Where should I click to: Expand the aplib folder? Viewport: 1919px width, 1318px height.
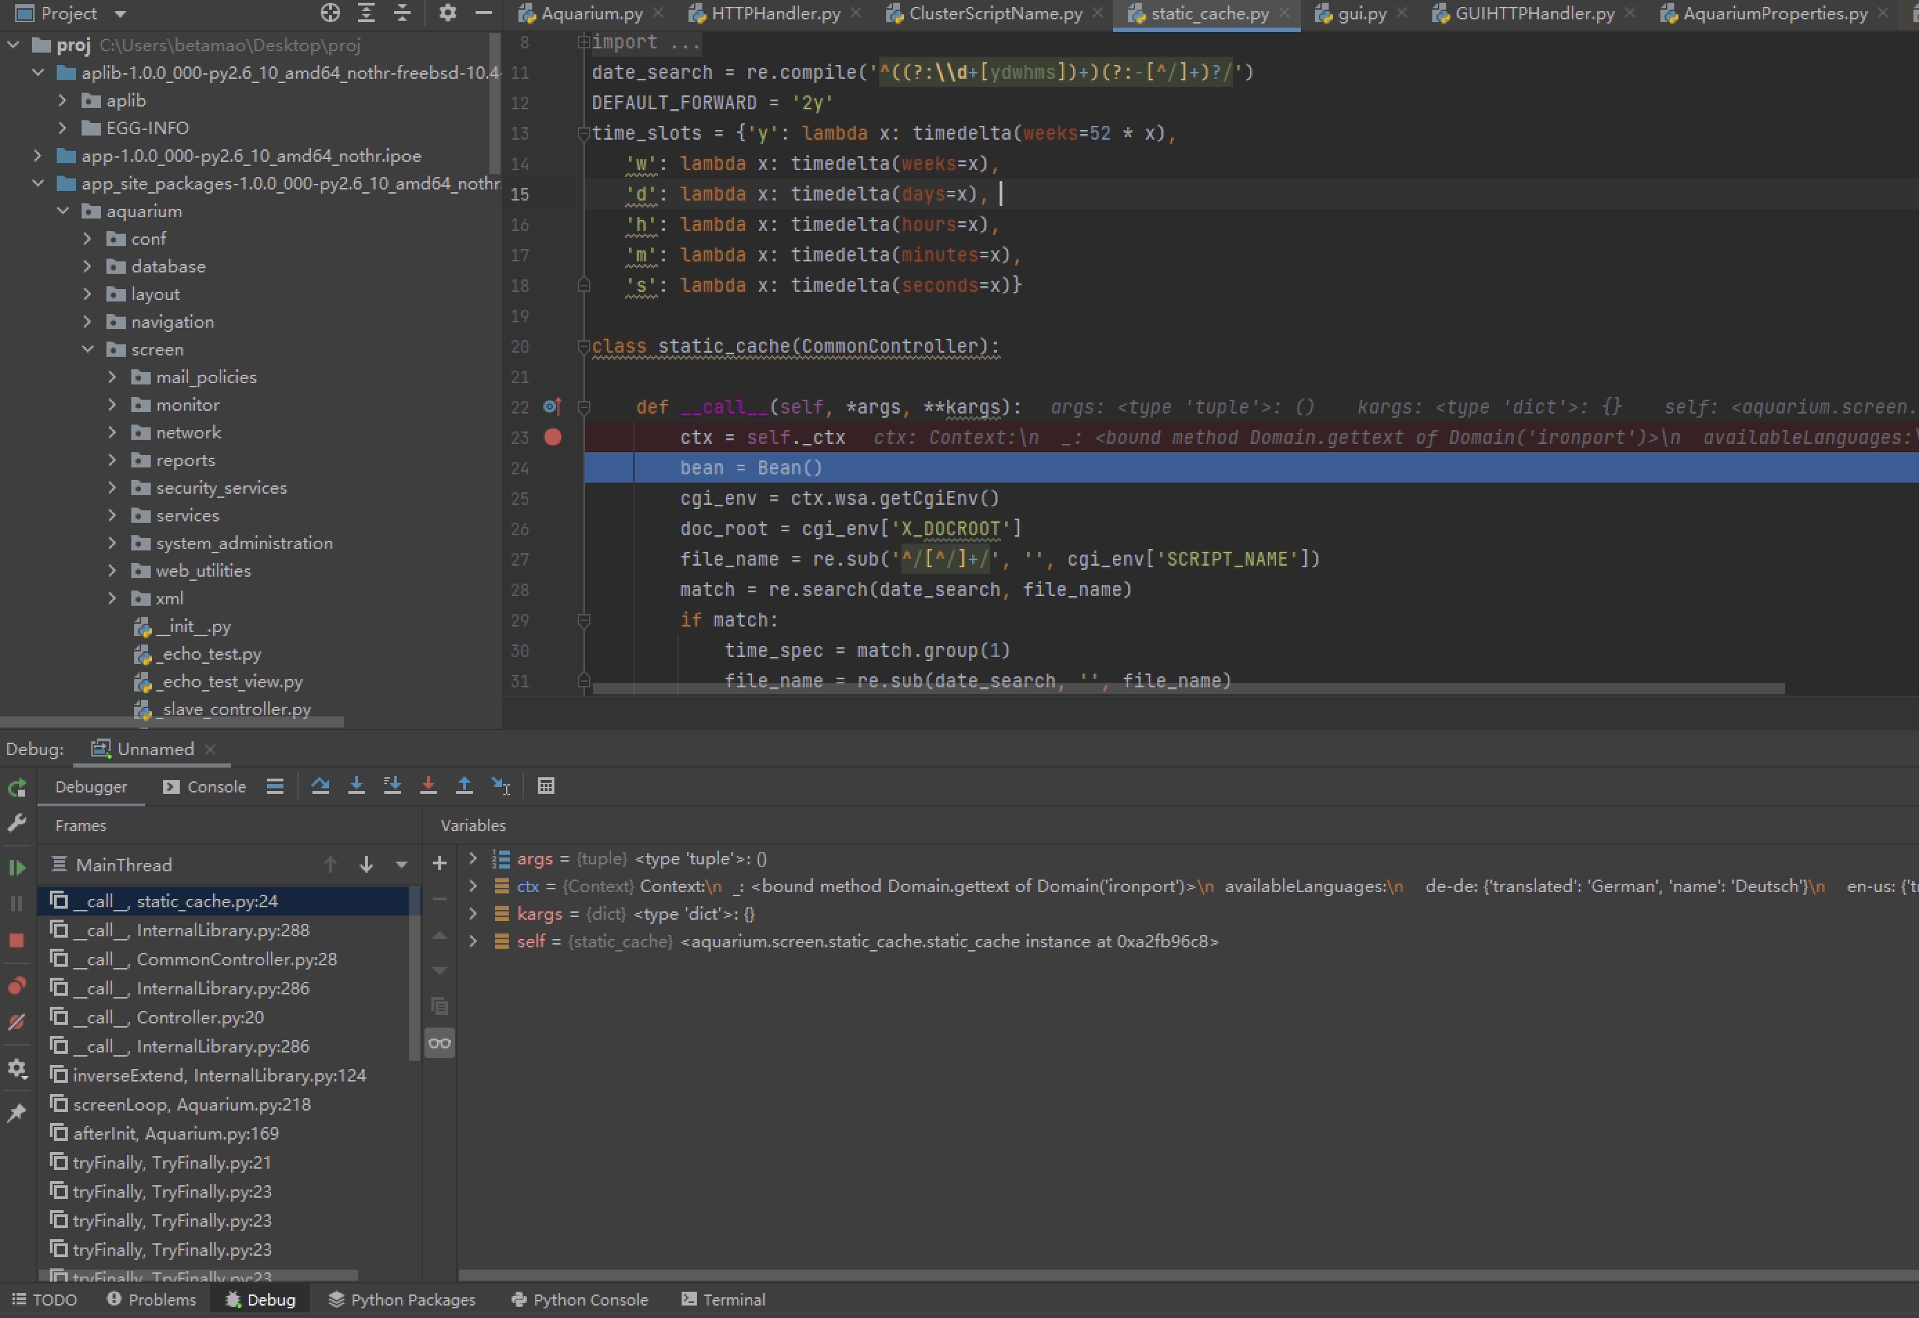click(63, 101)
